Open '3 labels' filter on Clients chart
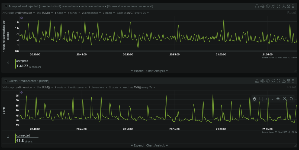 pyautogui.click(x=115, y=87)
